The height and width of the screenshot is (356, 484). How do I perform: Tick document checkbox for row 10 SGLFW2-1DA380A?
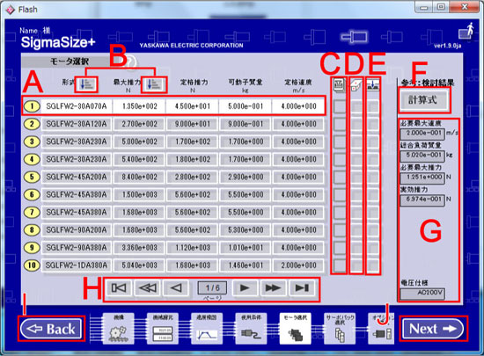340,265
